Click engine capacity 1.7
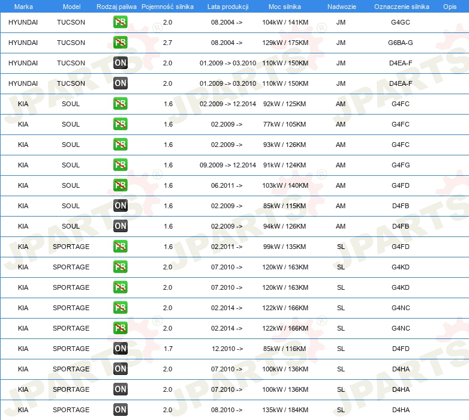This screenshot has height=420, width=469. click(168, 349)
